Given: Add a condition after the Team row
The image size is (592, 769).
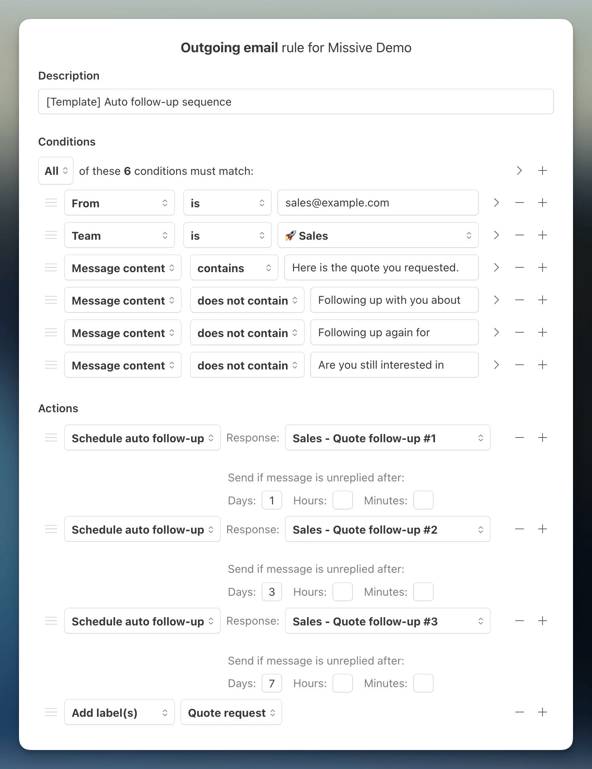Looking at the screenshot, I should click(x=543, y=235).
